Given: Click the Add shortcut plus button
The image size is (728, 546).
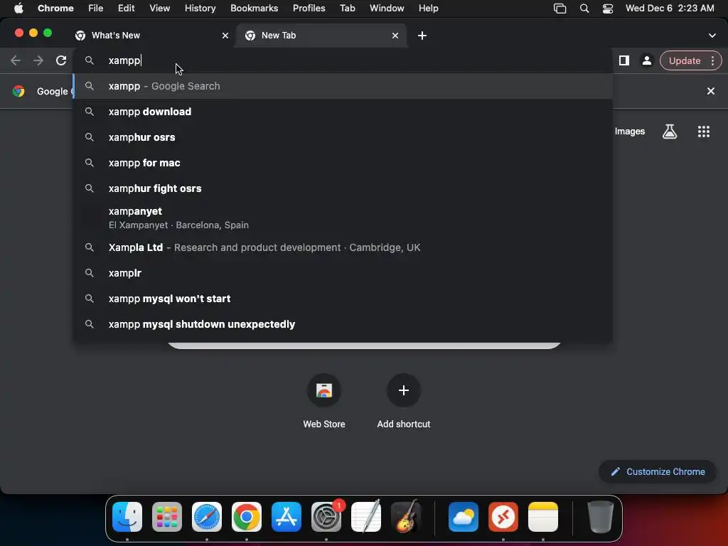Looking at the screenshot, I should pyautogui.click(x=404, y=390).
